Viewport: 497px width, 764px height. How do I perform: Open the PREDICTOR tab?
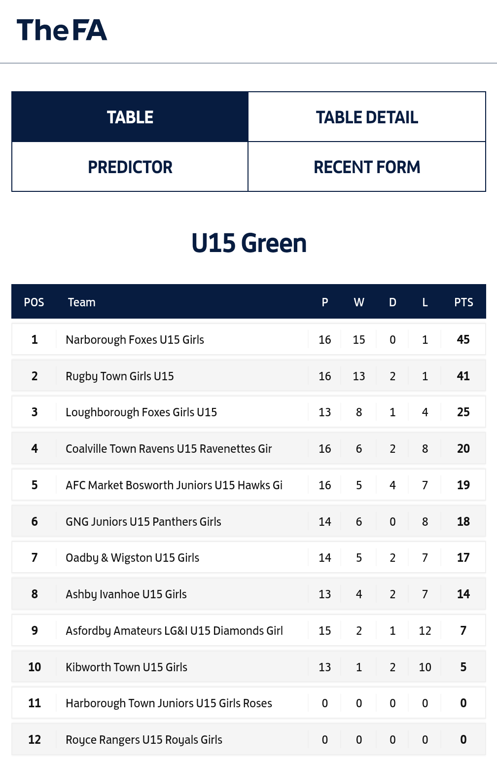[130, 167]
